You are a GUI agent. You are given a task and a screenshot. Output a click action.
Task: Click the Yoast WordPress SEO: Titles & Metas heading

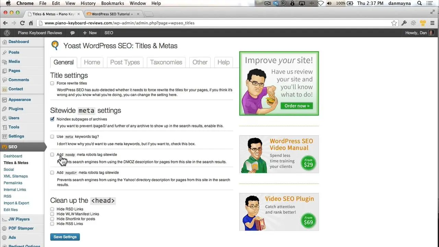[x=120, y=46]
